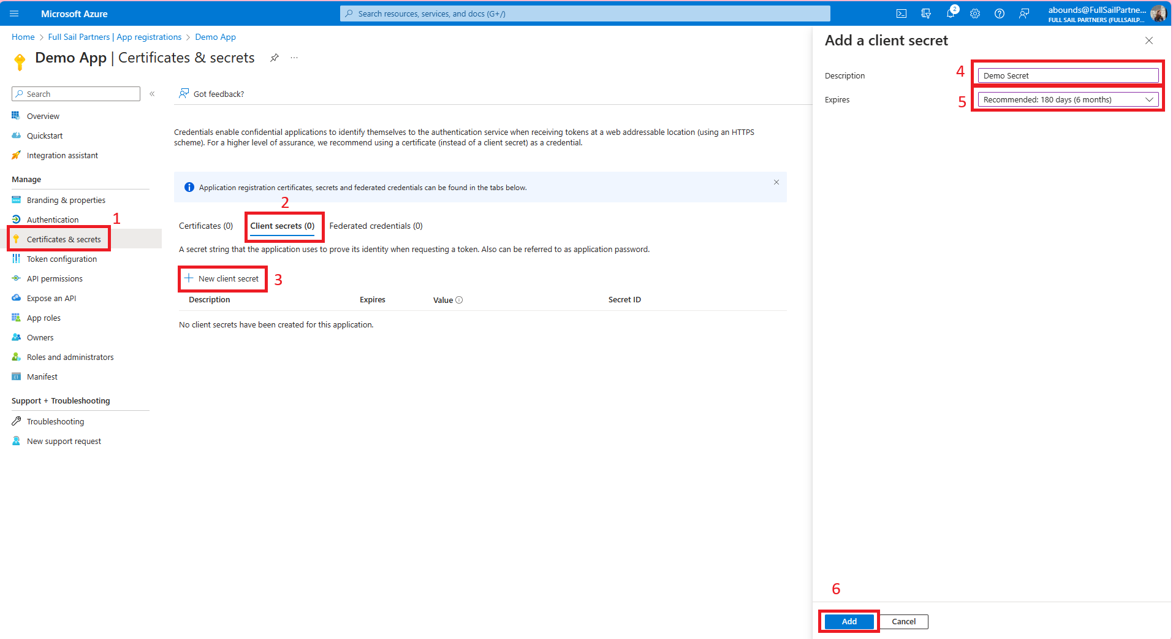Image resolution: width=1173 pixels, height=639 pixels.
Task: Edit the client secret Description field
Action: tap(1067, 75)
